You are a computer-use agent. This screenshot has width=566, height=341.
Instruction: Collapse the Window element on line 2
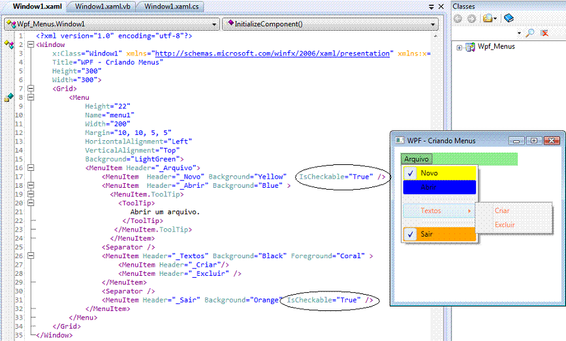click(x=30, y=45)
